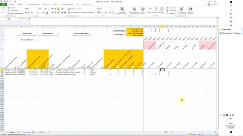Copy selection using the Копировать icon
The width and height of the screenshot is (243, 136).
click(x=8, y=11)
